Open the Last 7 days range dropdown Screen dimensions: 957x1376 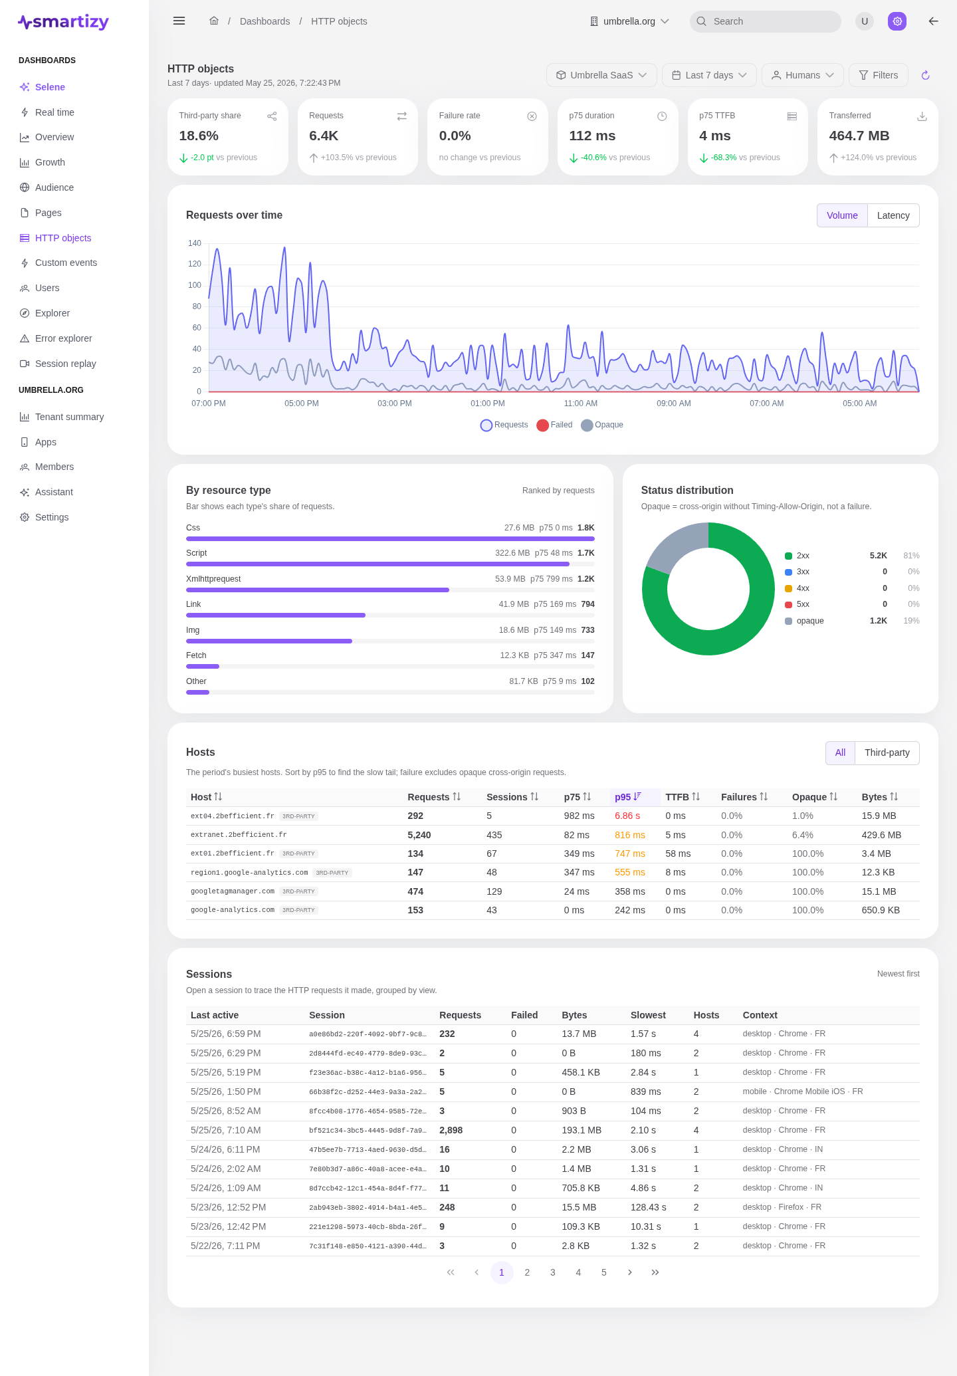pyautogui.click(x=709, y=75)
